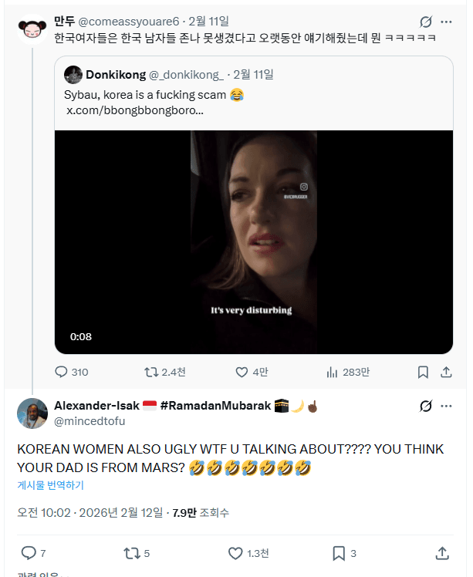The height and width of the screenshot is (577, 473).
Task: Share 만두's post via share icon
Action: (x=446, y=372)
